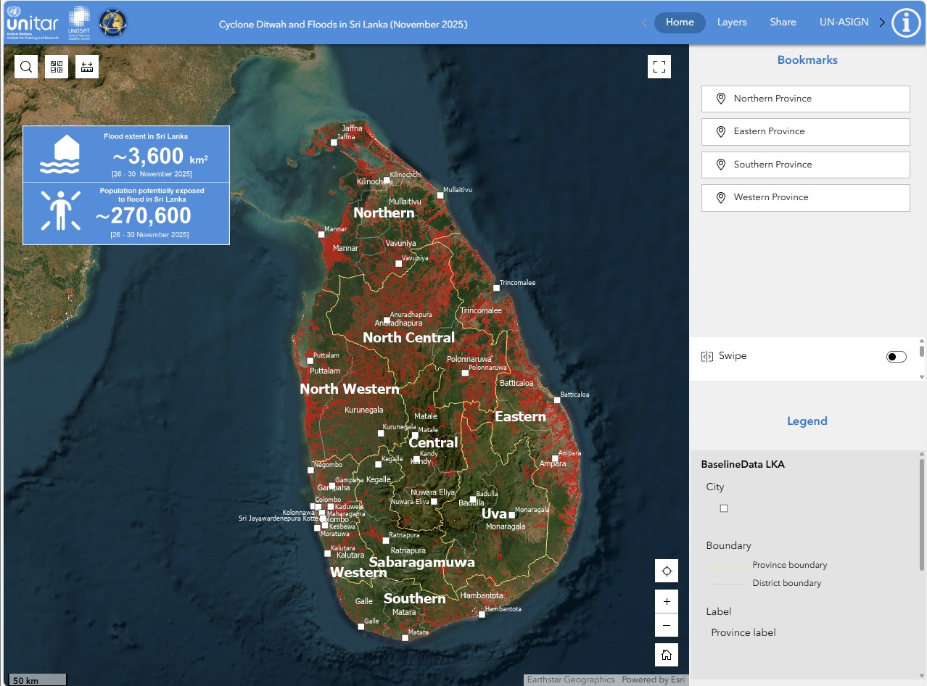Activate the ruler measurement tool
This screenshot has width=927, height=686.
point(87,67)
